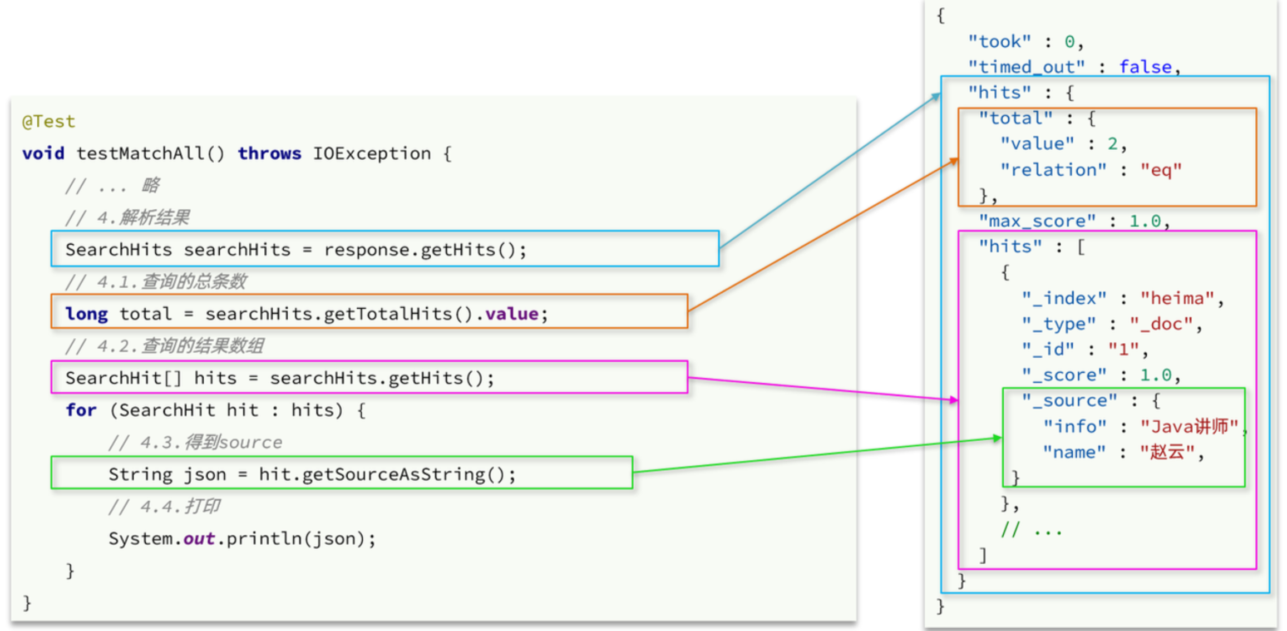Click the "max_score" : 1.0 line
1287x631 pixels.
point(1074,221)
